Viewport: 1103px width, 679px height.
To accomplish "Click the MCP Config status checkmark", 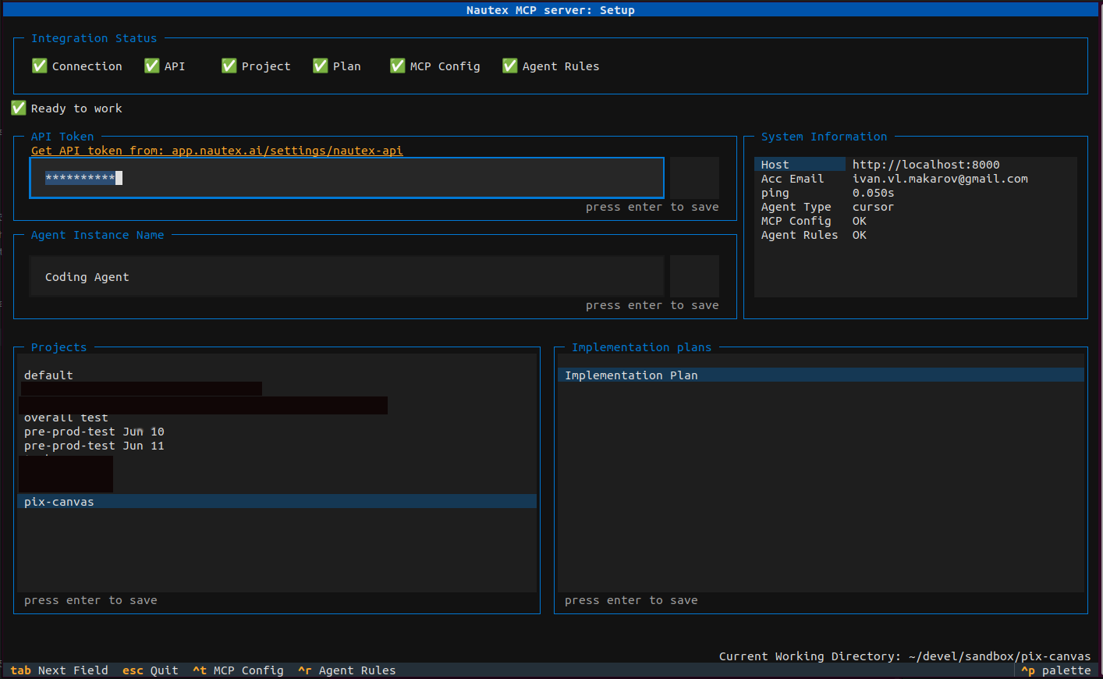I will coord(398,66).
